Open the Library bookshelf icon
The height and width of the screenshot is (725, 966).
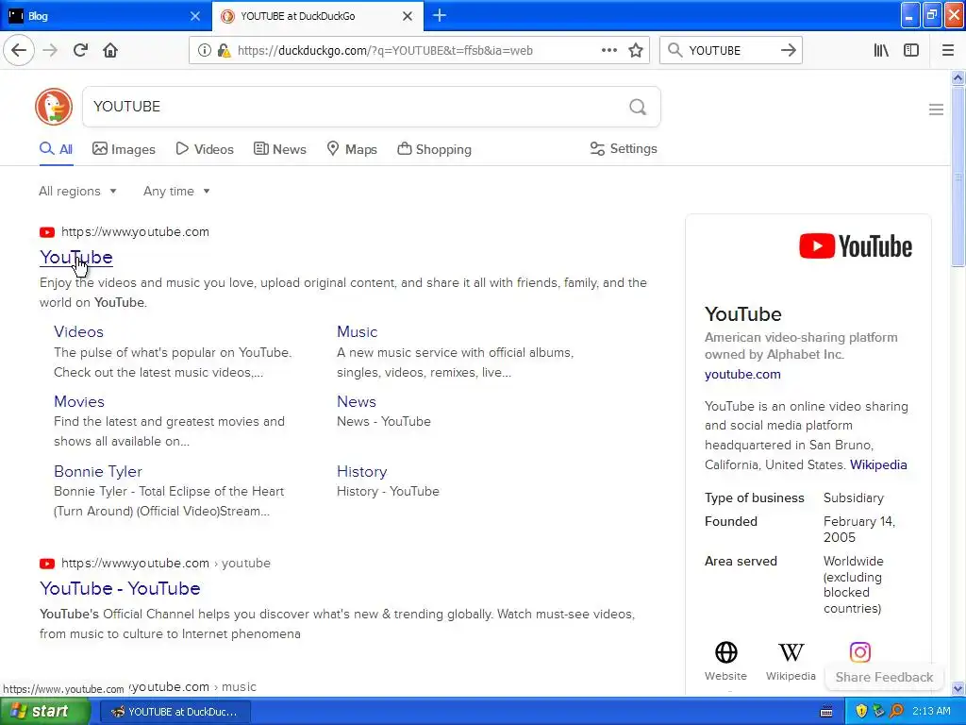(x=881, y=51)
